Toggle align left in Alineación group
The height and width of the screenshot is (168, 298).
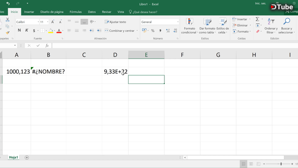coord(69,30)
